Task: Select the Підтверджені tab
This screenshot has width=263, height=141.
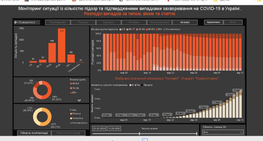Action: pyautogui.click(x=58, y=22)
